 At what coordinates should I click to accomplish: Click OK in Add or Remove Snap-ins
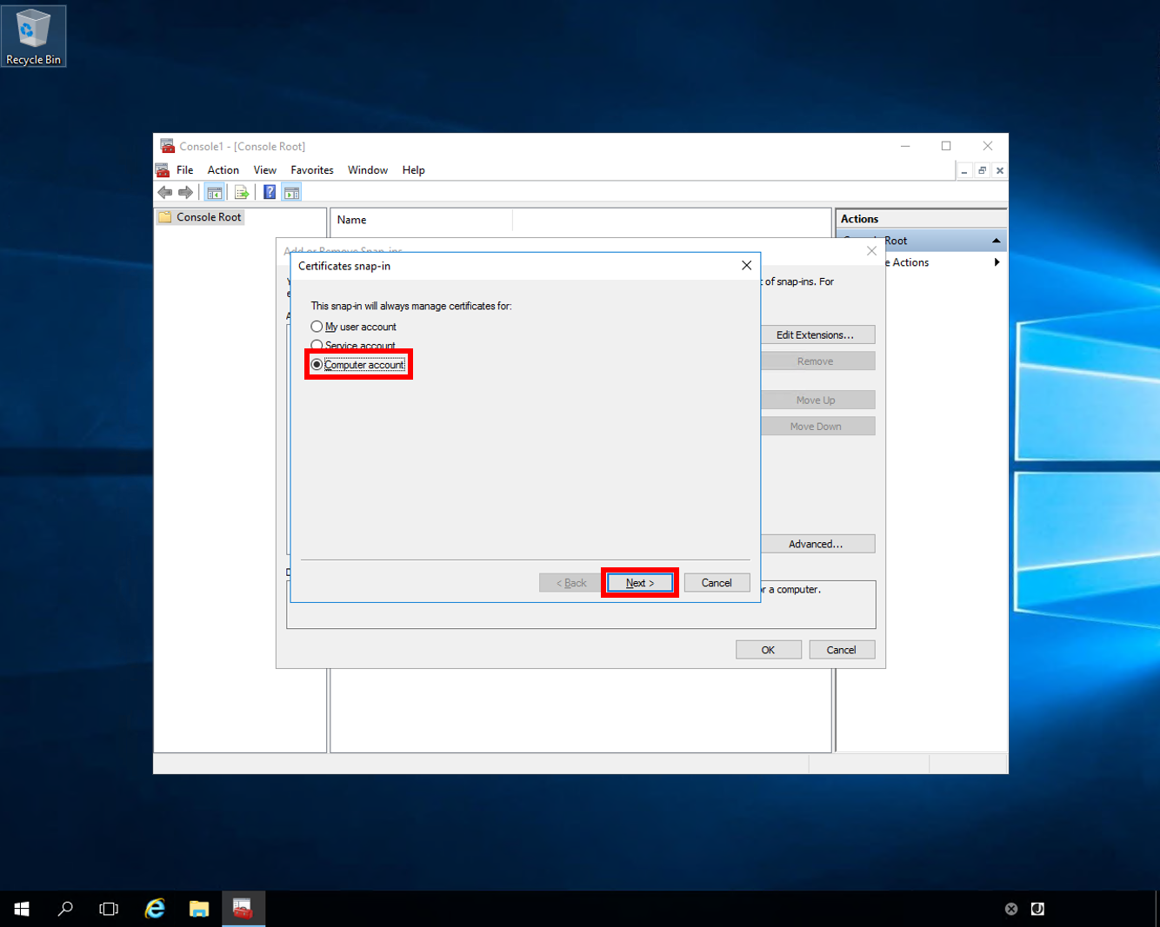[769, 650]
